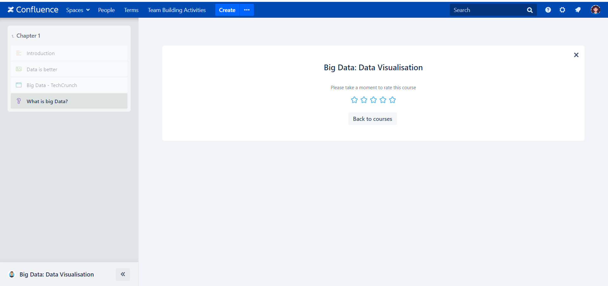Click the Confluence logo

pos(33,10)
